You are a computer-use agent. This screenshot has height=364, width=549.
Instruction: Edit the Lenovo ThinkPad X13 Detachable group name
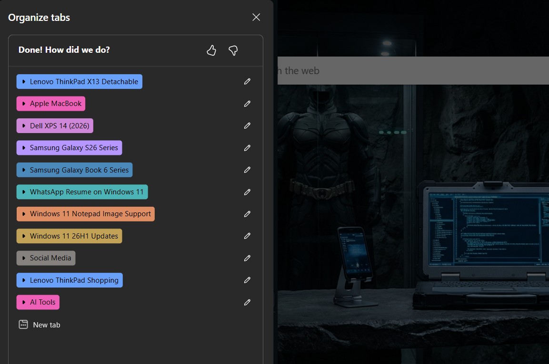(x=247, y=81)
